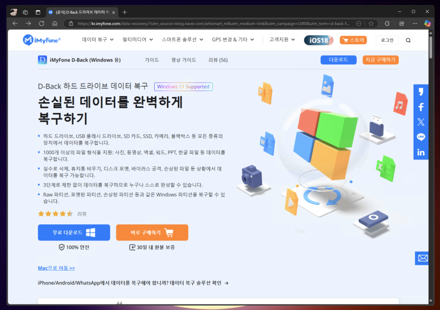The height and width of the screenshot is (310, 440).
Task: Click the blue 다운로드 button
Action: [338, 60]
